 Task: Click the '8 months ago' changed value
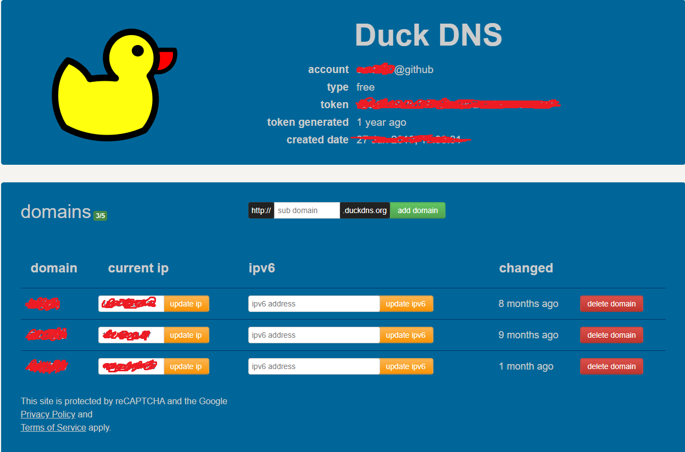coord(528,304)
